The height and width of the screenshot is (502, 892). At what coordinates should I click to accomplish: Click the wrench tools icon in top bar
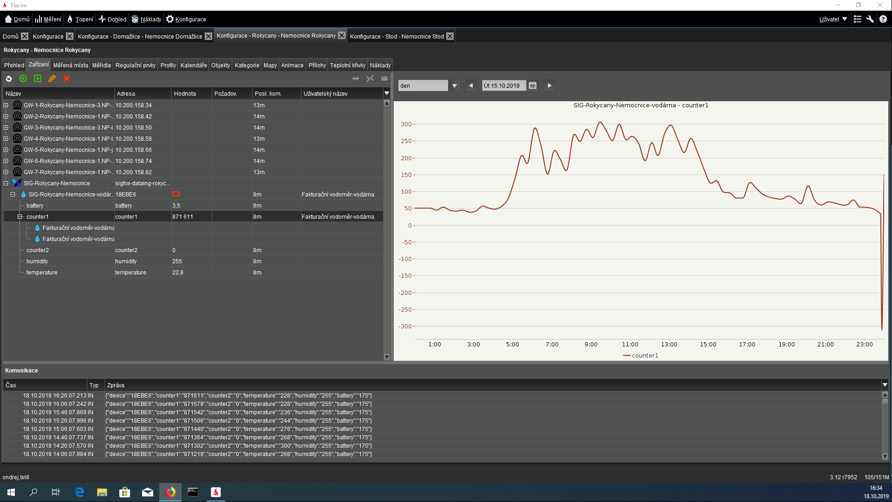[870, 19]
